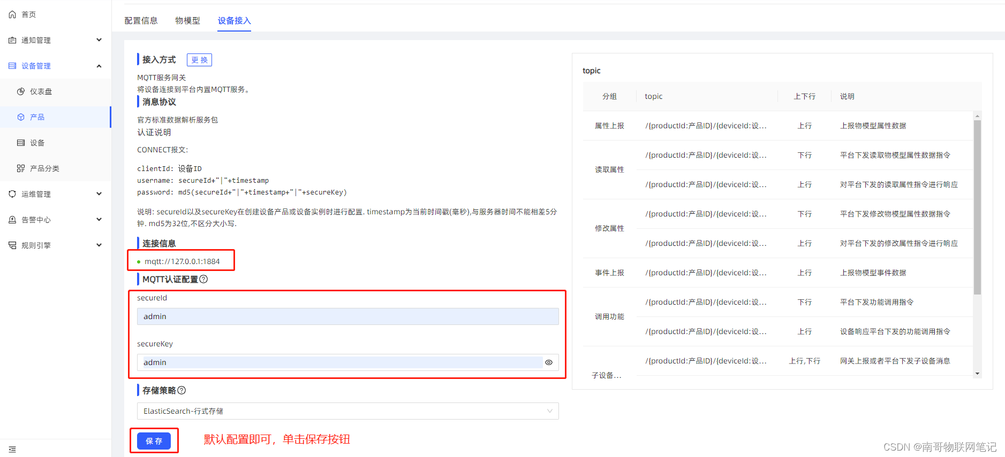
Task: Click the product 产品 cube icon
Action: 21,117
